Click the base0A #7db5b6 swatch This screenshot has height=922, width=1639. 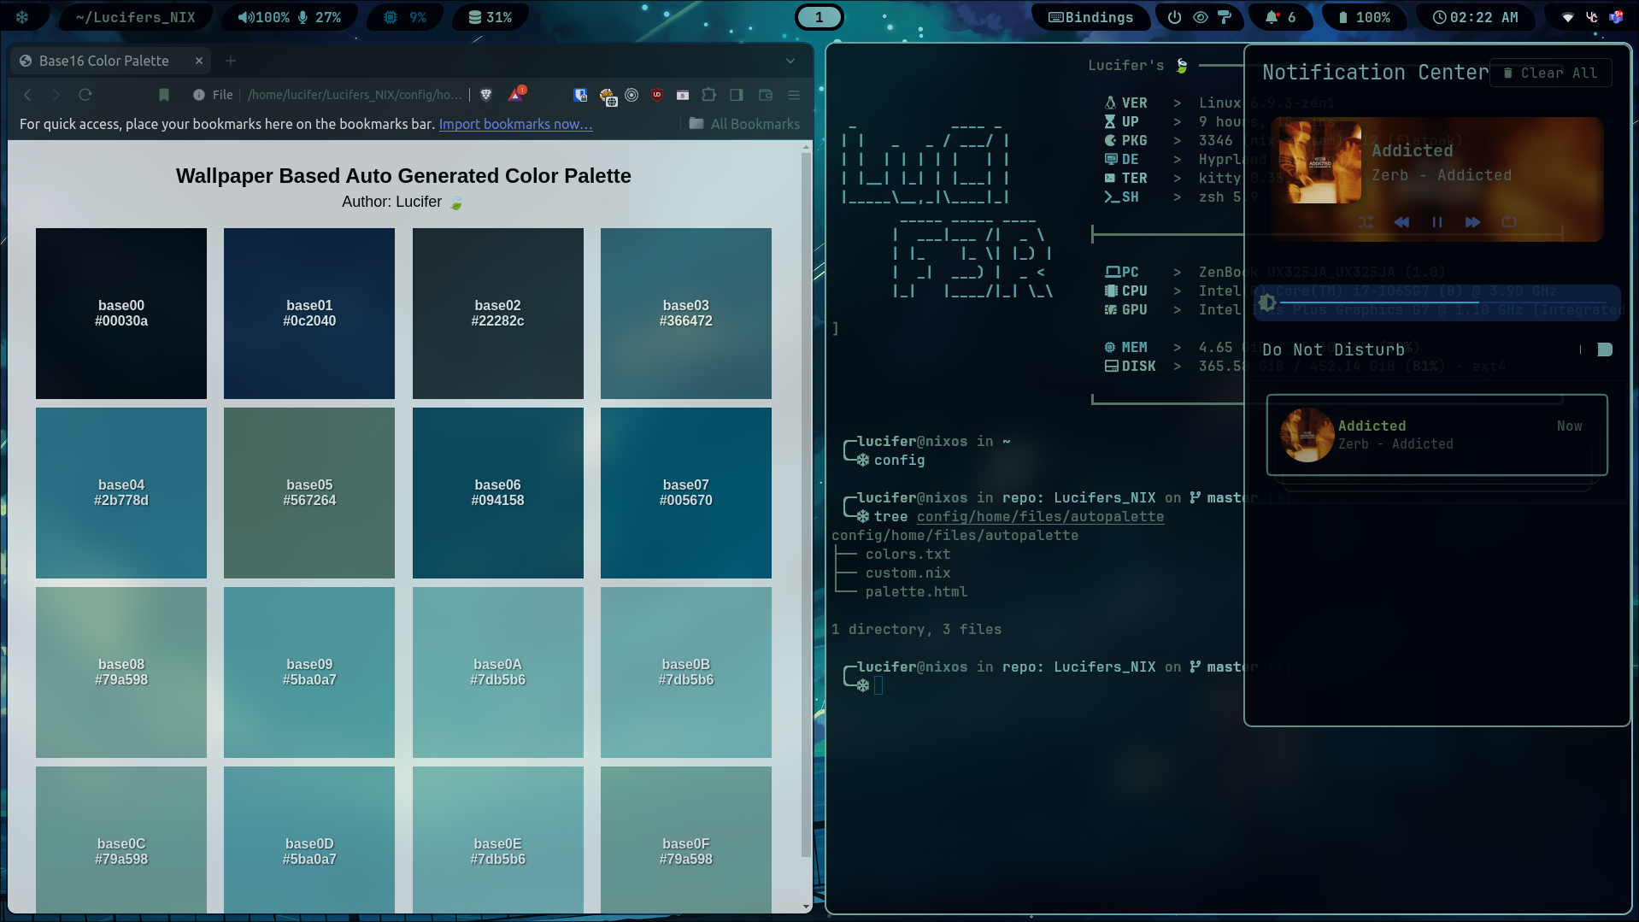(498, 672)
